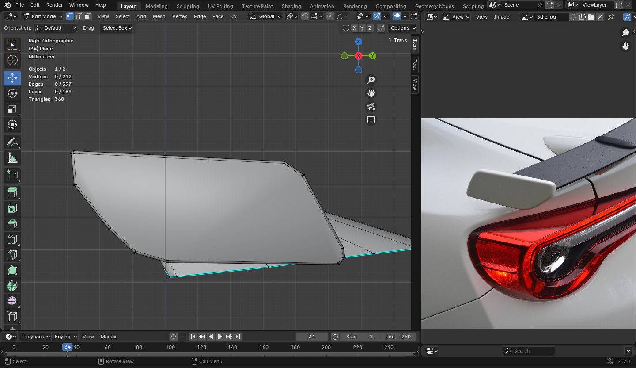Image resolution: width=636 pixels, height=368 pixels.
Task: Select the Annotate pencil tool
Action: tap(12, 142)
